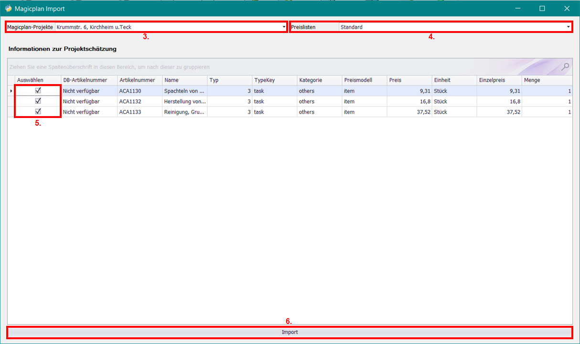Toggle the checkbox for article ACA1132
This screenshot has width=580, height=344.
tap(38, 101)
